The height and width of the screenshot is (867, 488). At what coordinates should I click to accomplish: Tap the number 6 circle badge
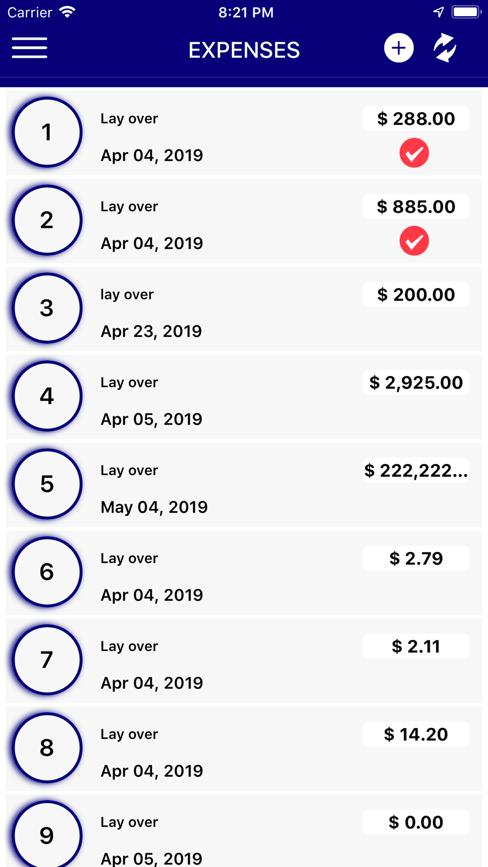pyautogui.click(x=47, y=571)
